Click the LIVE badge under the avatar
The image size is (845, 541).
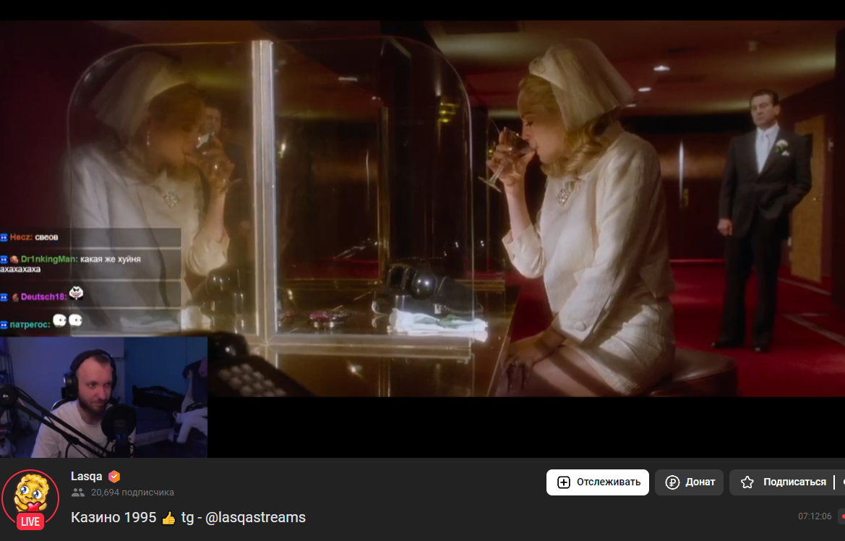click(x=30, y=521)
